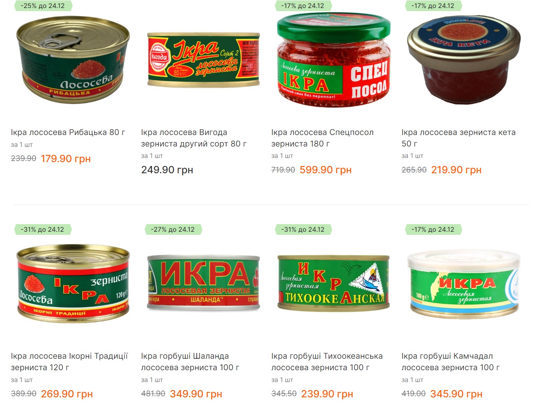Open the Ікра горбуші Шаланда title link
Screen dimensions: 545x405
pos(190,362)
